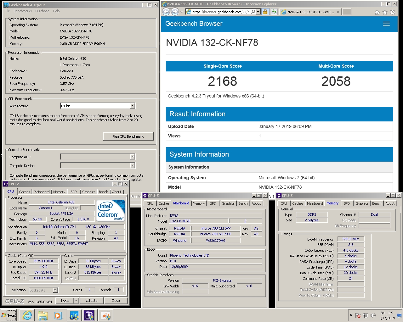This screenshot has width=403, height=322.
Task: Select Memory tab in middle CPU-Z window
Action: (199, 203)
